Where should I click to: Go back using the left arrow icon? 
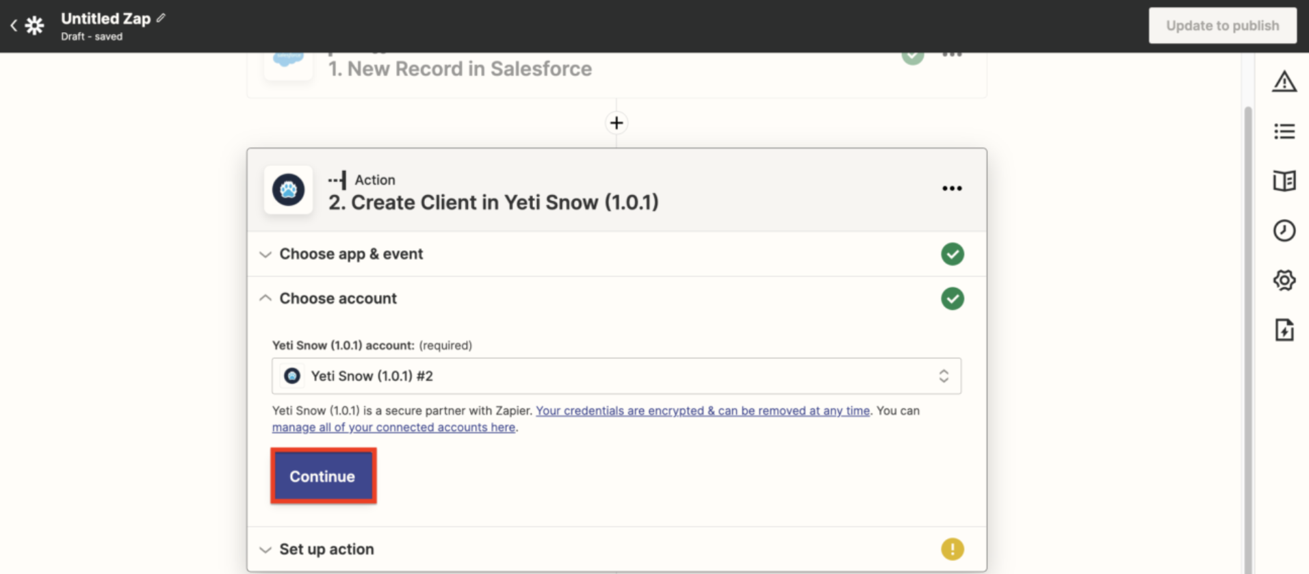click(x=14, y=26)
